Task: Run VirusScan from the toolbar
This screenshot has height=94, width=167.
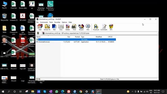Action: pyautogui.click(x=96, y=27)
